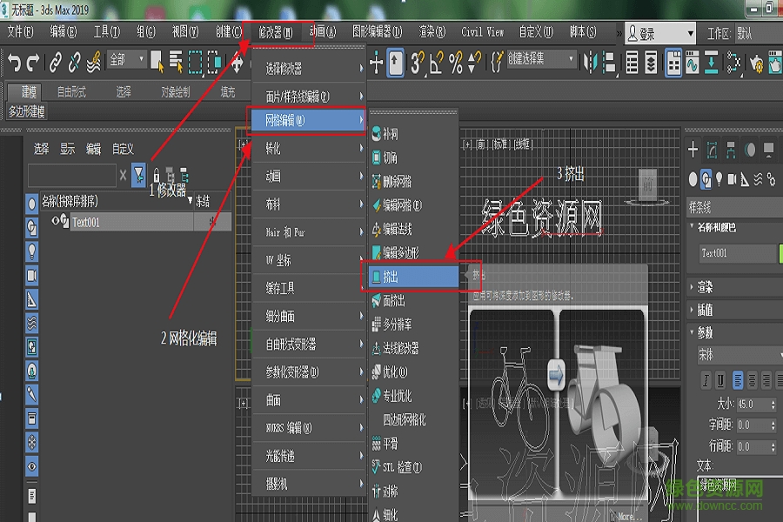Viewport: 783px width, 522px height.
Task: Click the Percent Snap icon
Action: 455,61
